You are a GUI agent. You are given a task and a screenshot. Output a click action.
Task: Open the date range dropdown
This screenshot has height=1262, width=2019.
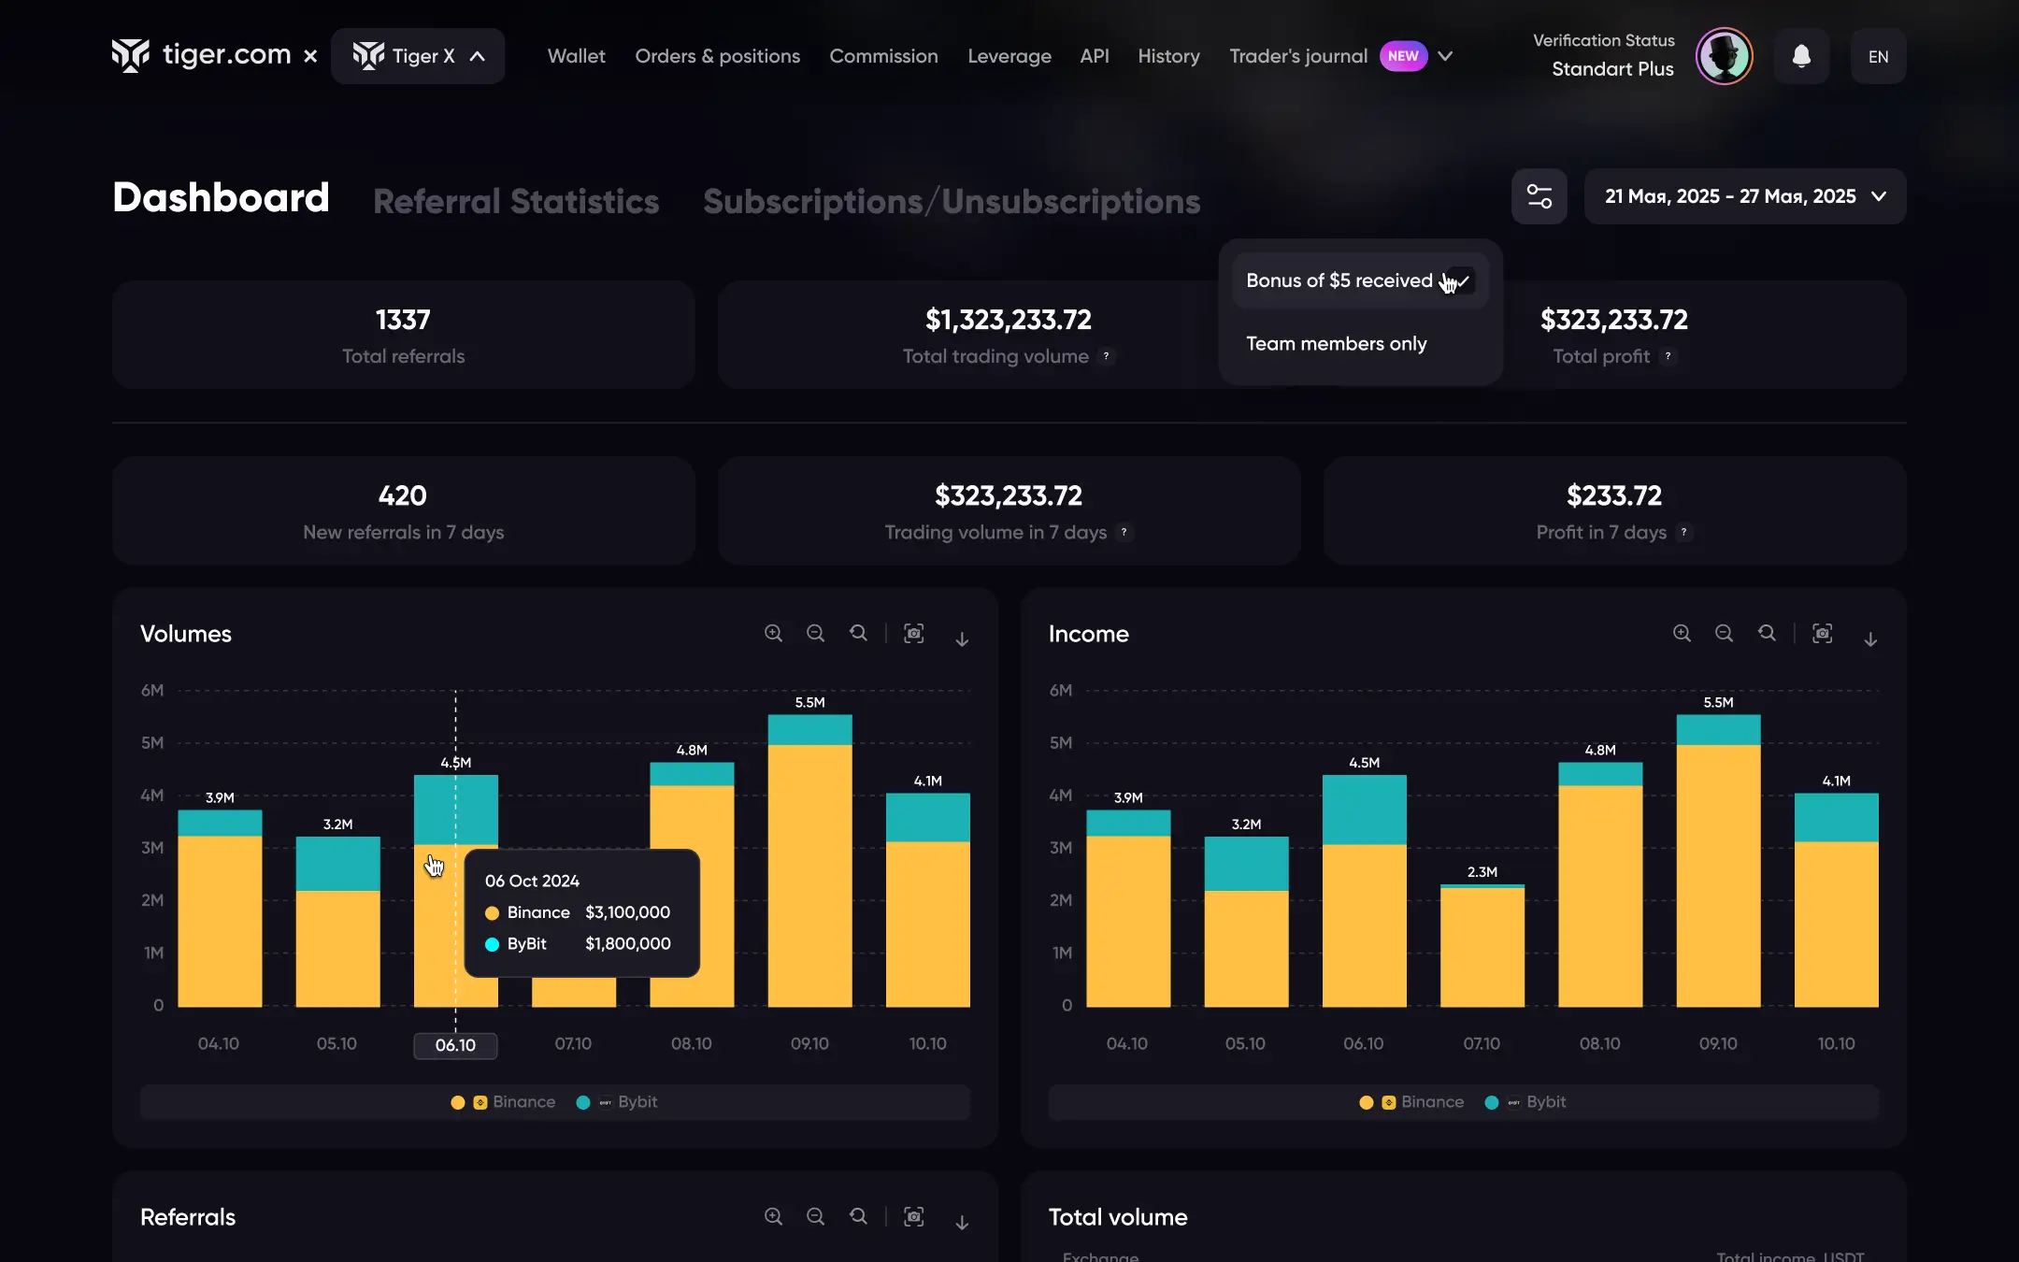point(1744,196)
